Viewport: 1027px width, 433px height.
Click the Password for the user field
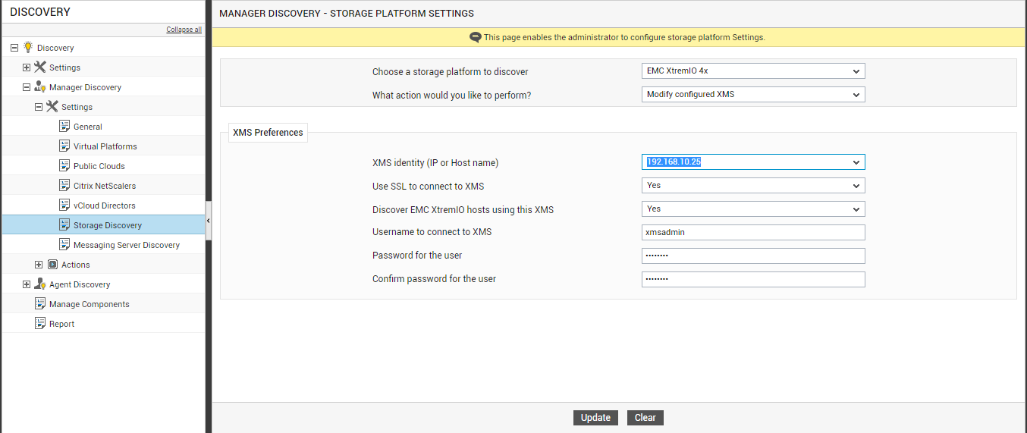753,256
